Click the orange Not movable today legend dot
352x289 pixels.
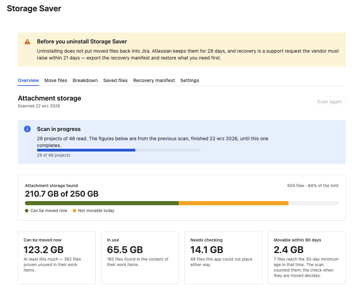(x=75, y=211)
